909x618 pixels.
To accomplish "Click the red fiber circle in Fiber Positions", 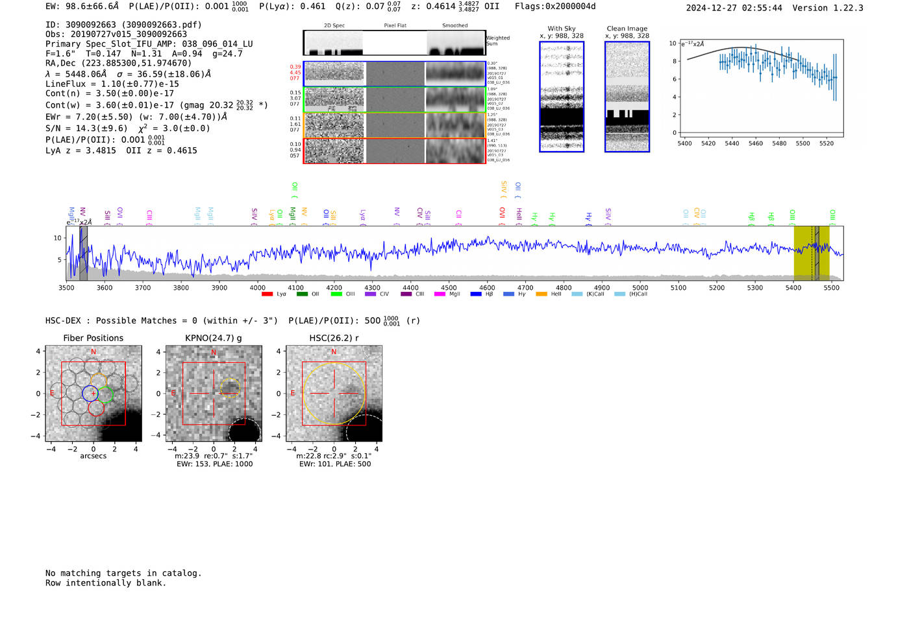I will click(96, 408).
